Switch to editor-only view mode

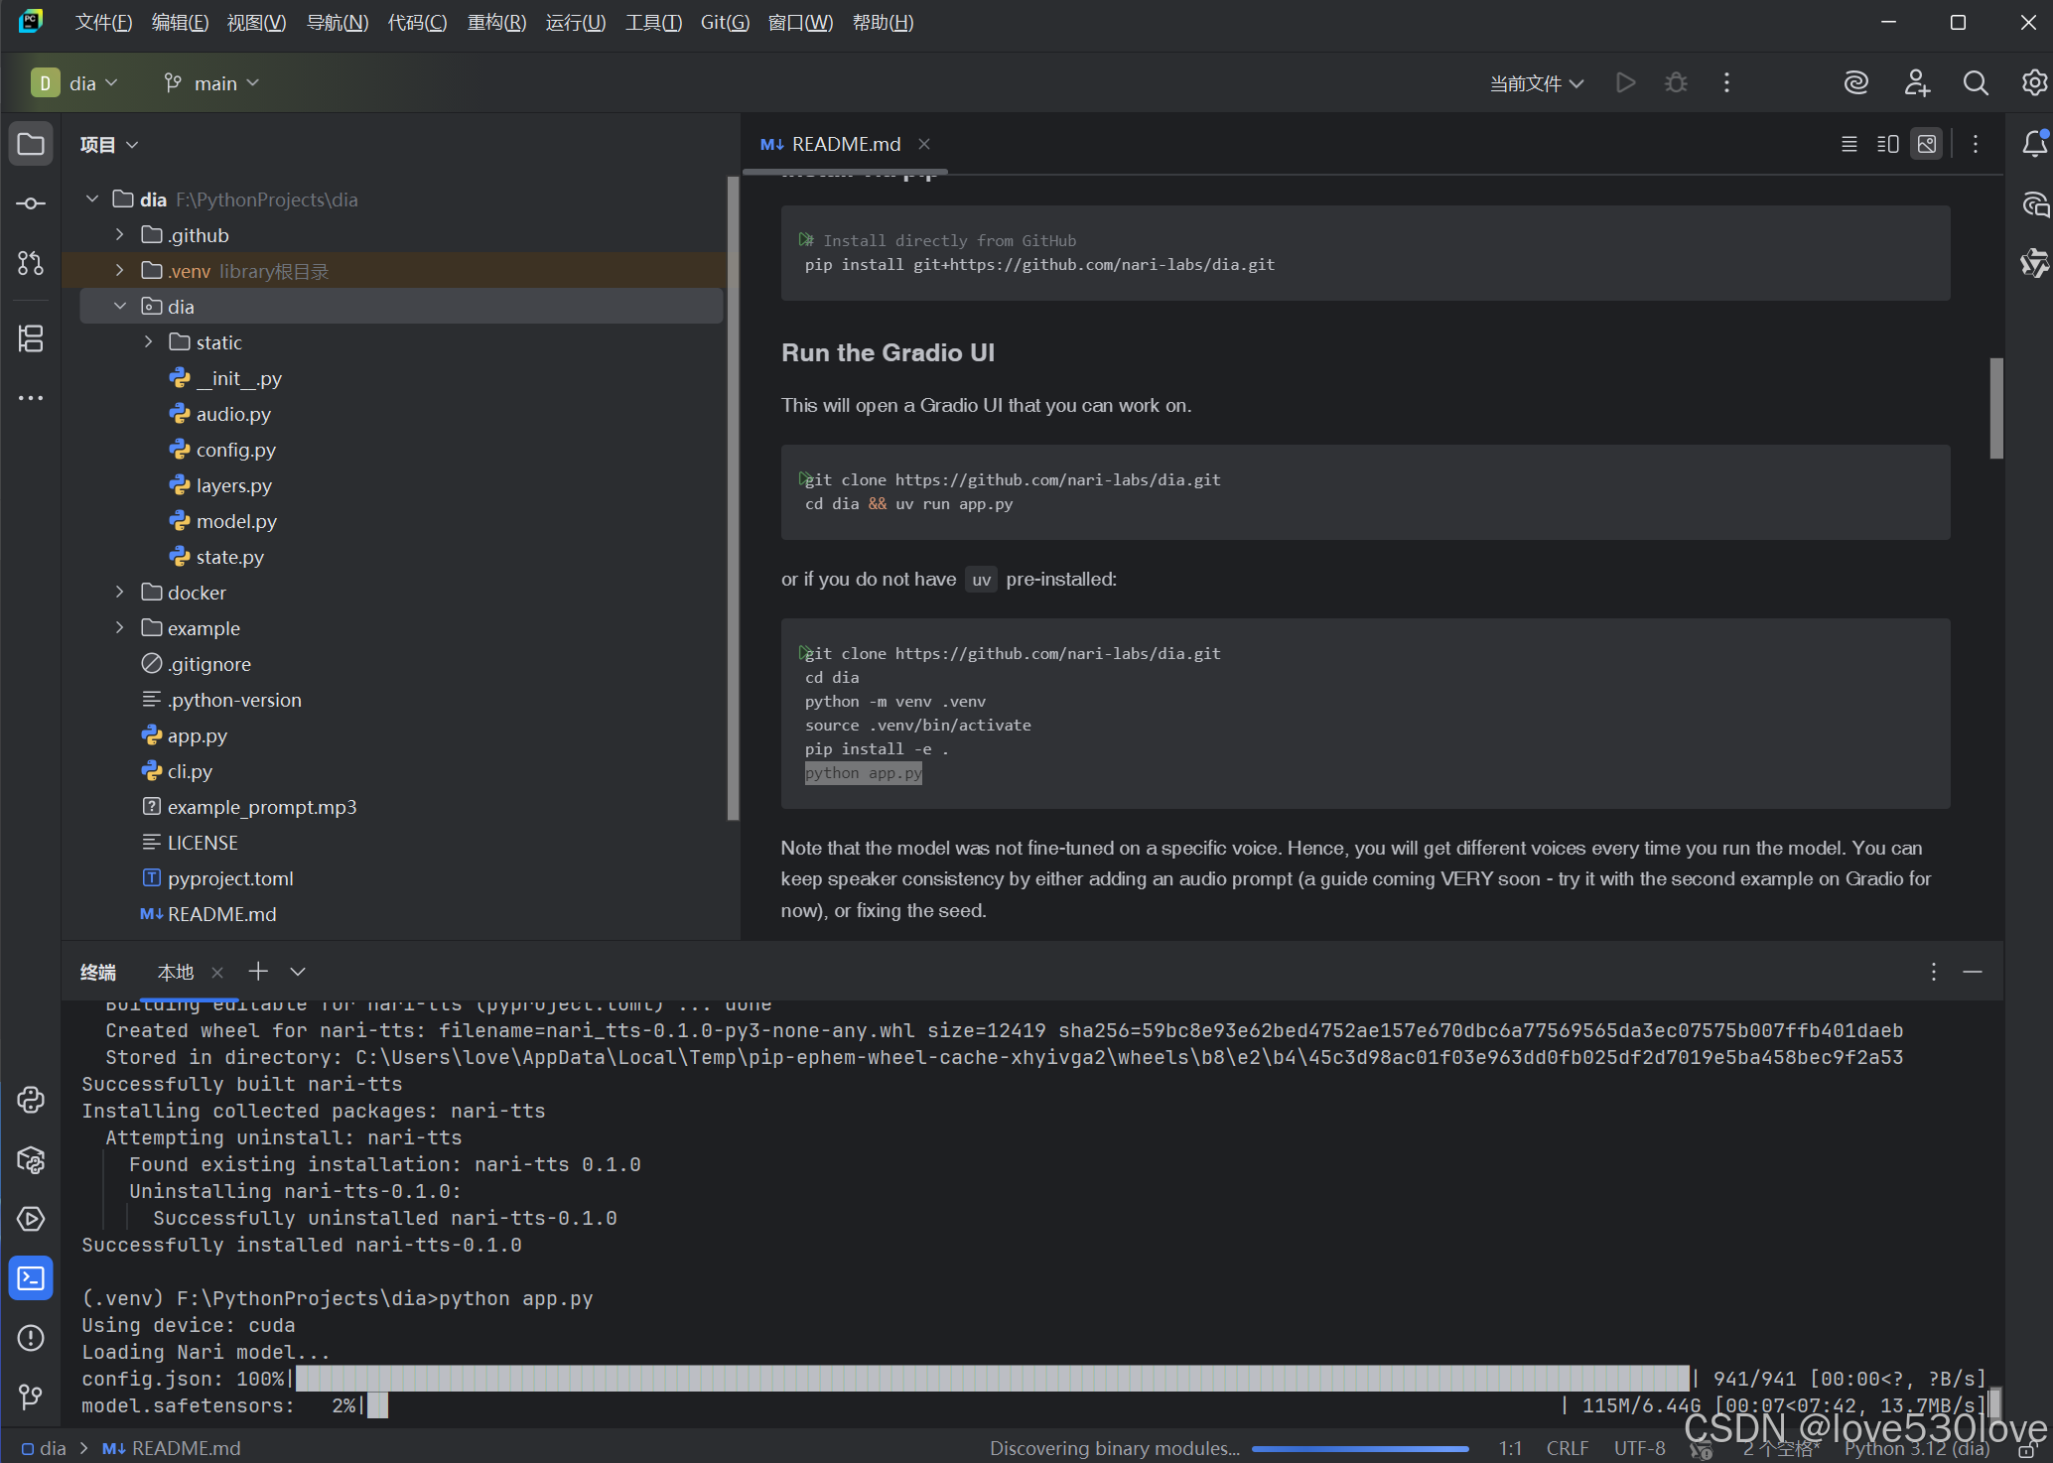(x=1848, y=145)
